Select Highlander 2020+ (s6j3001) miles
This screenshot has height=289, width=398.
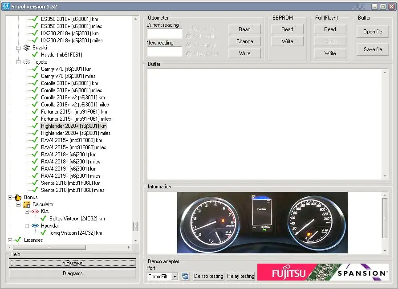tap(76, 133)
